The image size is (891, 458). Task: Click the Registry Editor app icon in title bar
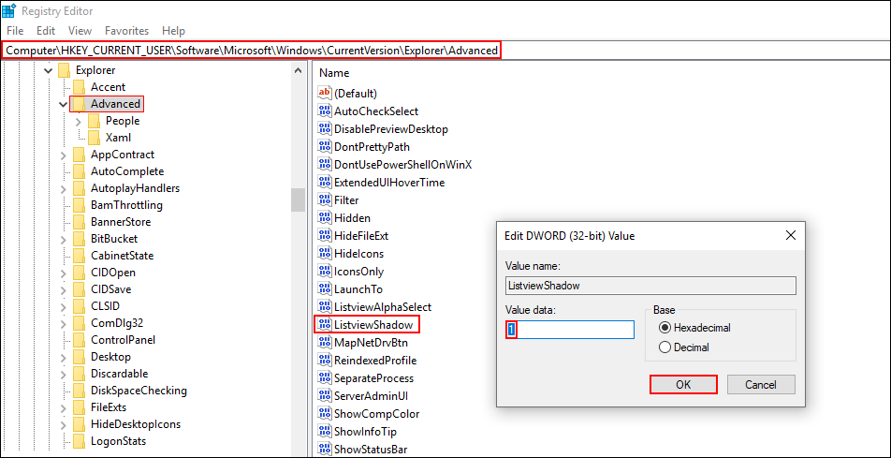(9, 11)
